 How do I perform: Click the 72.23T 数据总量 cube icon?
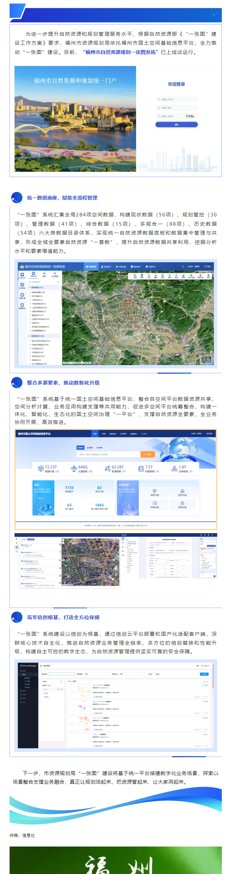(41, 469)
